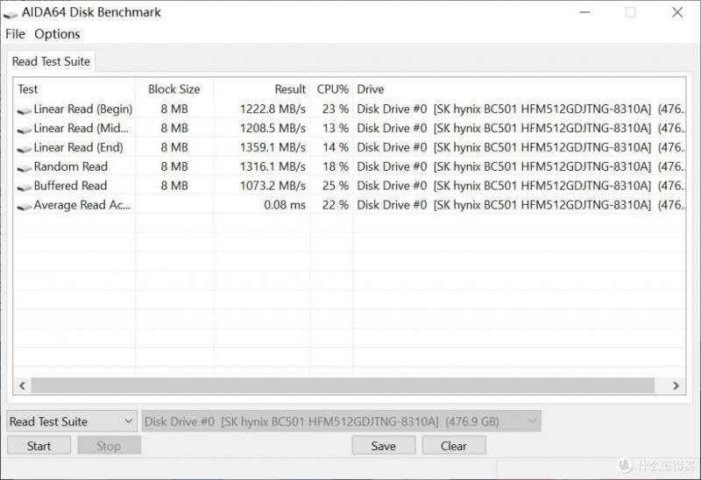701x480 pixels.
Task: Click the 1073.2 MB/s result
Action: coord(273,186)
